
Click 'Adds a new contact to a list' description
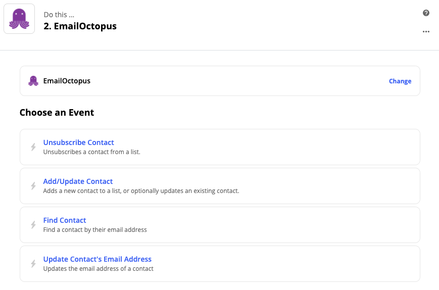pyautogui.click(x=141, y=191)
